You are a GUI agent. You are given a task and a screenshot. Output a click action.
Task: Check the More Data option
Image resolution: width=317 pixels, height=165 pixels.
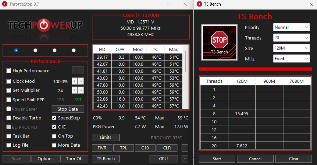(54, 145)
